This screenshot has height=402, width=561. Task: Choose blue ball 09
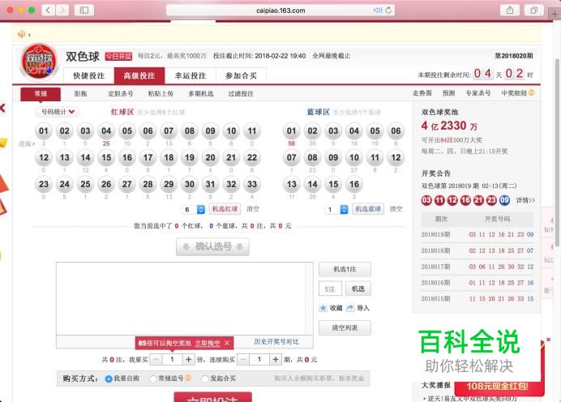pyautogui.click(x=333, y=157)
